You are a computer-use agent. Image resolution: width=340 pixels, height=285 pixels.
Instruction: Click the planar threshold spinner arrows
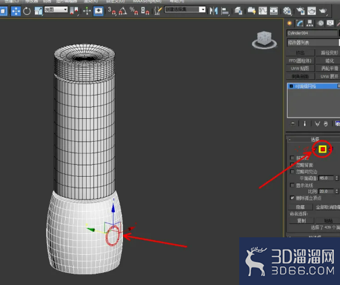pos(337,178)
